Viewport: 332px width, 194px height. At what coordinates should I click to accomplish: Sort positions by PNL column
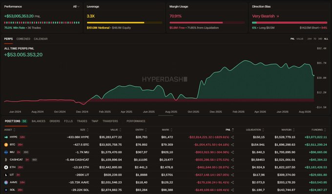(x=230, y=130)
